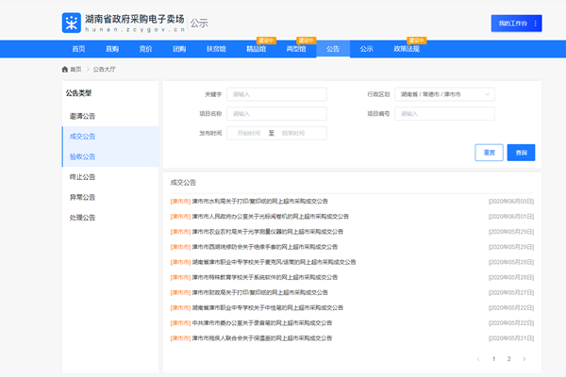
Task: Click the date 2020年06月03日
Action: [x=511, y=202]
